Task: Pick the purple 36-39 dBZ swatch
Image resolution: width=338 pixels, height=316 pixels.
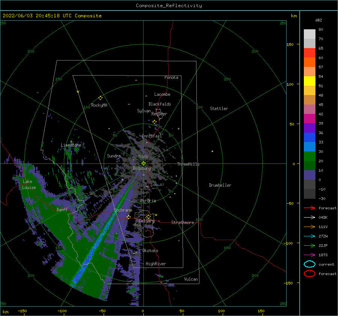Action: [309, 128]
